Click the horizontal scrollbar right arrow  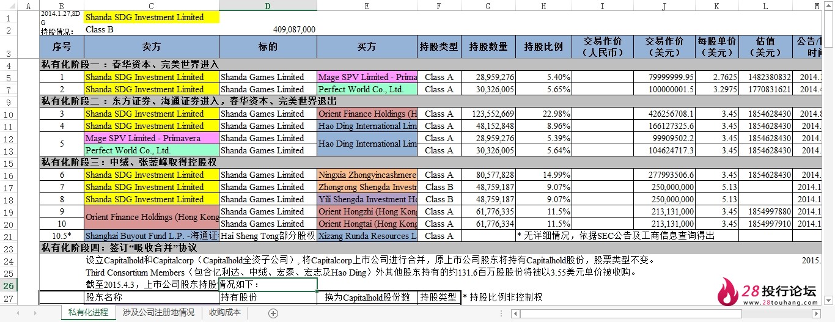tap(817, 313)
